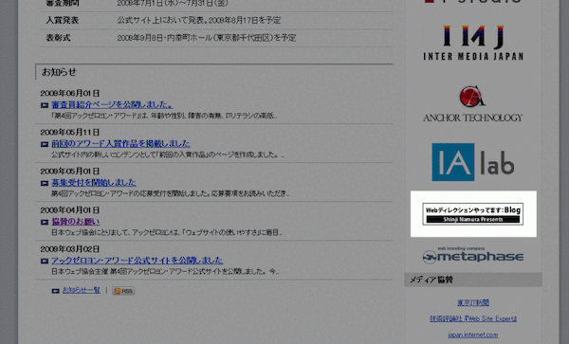This screenshot has height=344, width=569.
Task: Click arrow bullet beside 募集受付を開始しました
Action: pyautogui.click(x=45, y=183)
